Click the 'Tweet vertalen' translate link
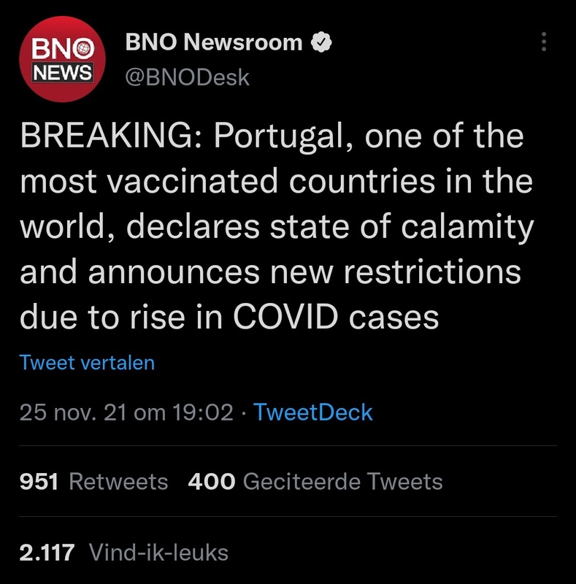Viewport: 576px width, 584px height. tap(87, 363)
